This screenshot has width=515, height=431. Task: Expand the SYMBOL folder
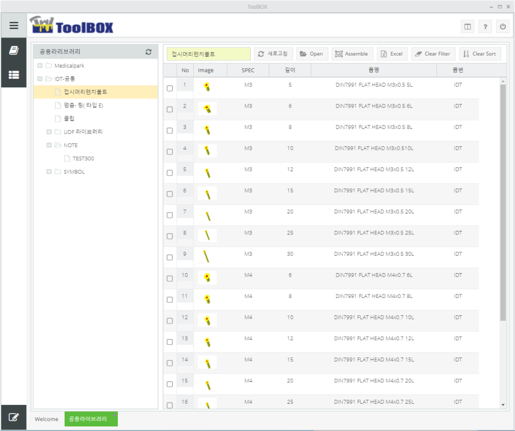coord(49,172)
